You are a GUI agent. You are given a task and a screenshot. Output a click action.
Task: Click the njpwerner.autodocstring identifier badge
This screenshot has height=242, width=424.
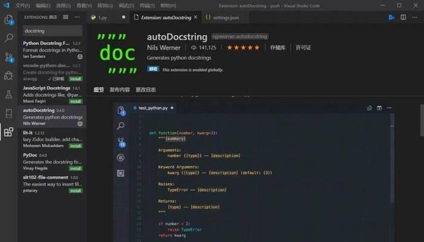[240, 36]
